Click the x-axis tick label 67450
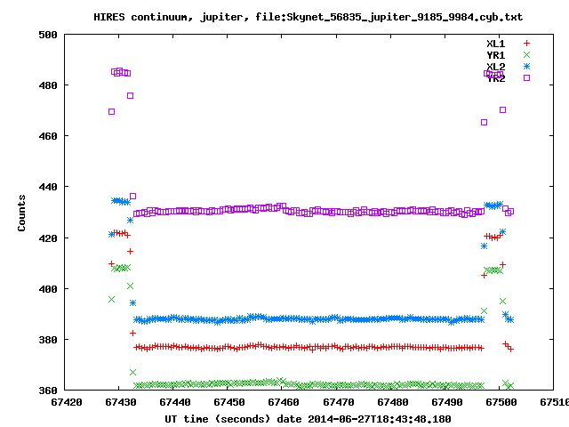This screenshot has height=427, width=569. 229,402
